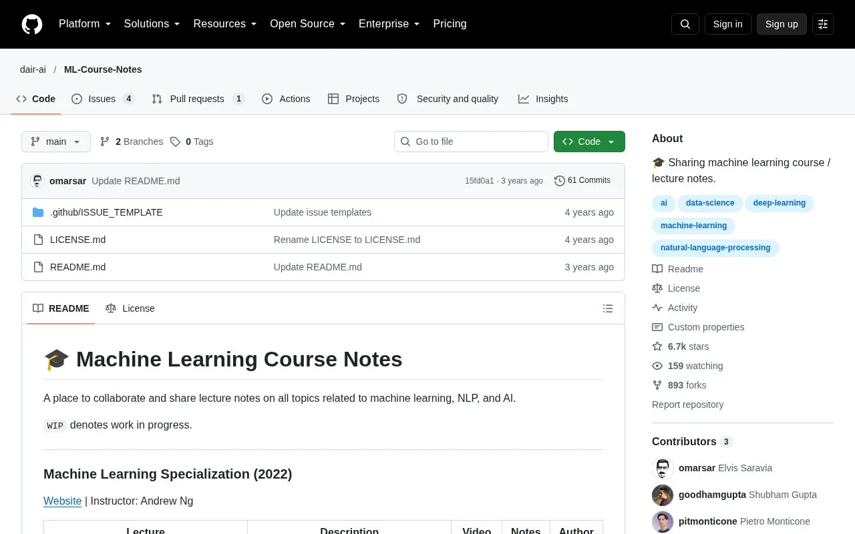This screenshot has width=855, height=534.
Task: Click the GitHub logo icon
Action: (x=32, y=24)
